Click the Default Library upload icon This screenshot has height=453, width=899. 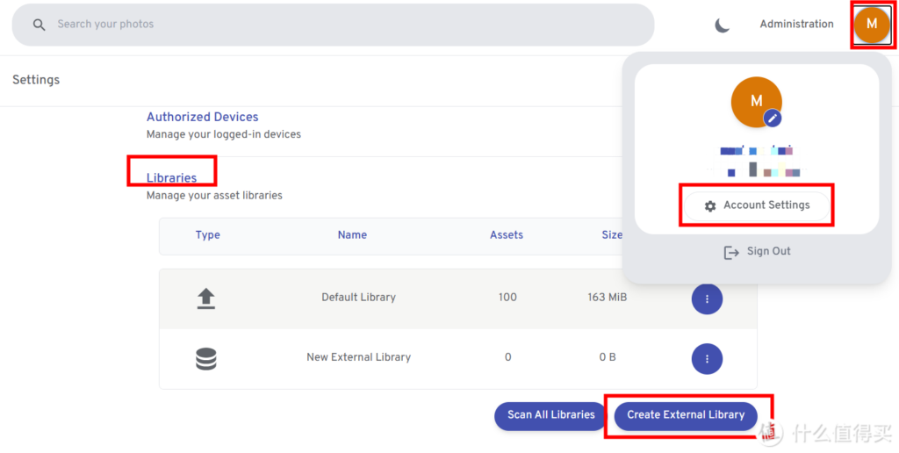tap(206, 298)
